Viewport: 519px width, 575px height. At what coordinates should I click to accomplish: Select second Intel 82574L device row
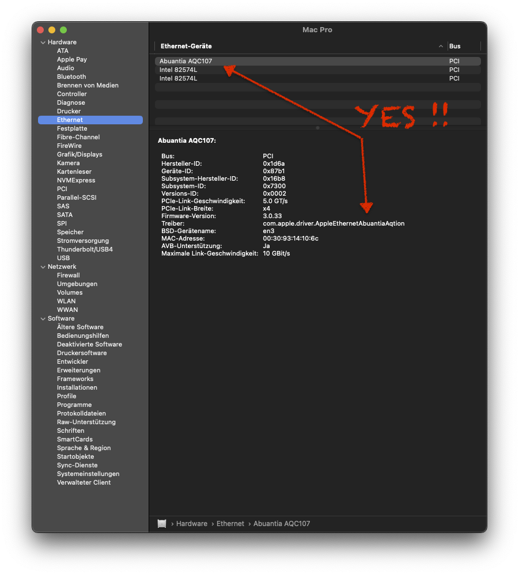(x=318, y=78)
